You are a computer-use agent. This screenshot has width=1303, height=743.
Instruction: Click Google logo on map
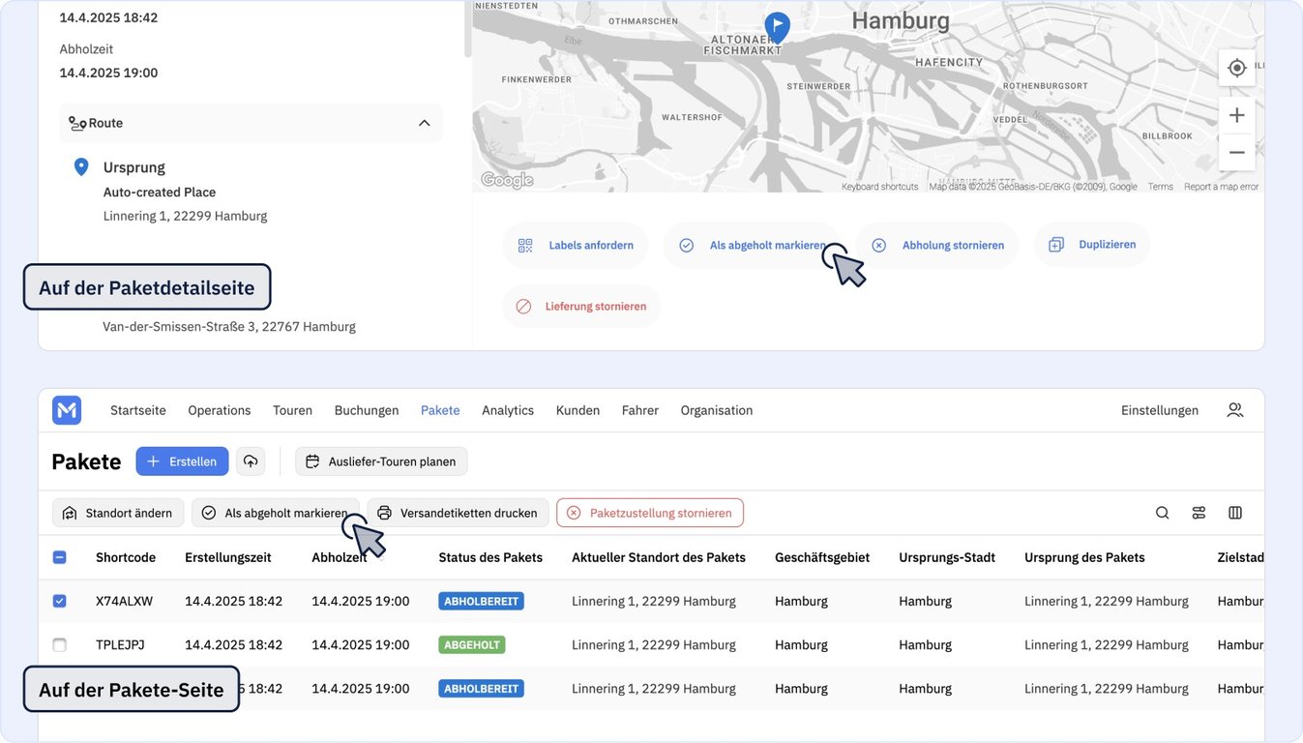507,180
